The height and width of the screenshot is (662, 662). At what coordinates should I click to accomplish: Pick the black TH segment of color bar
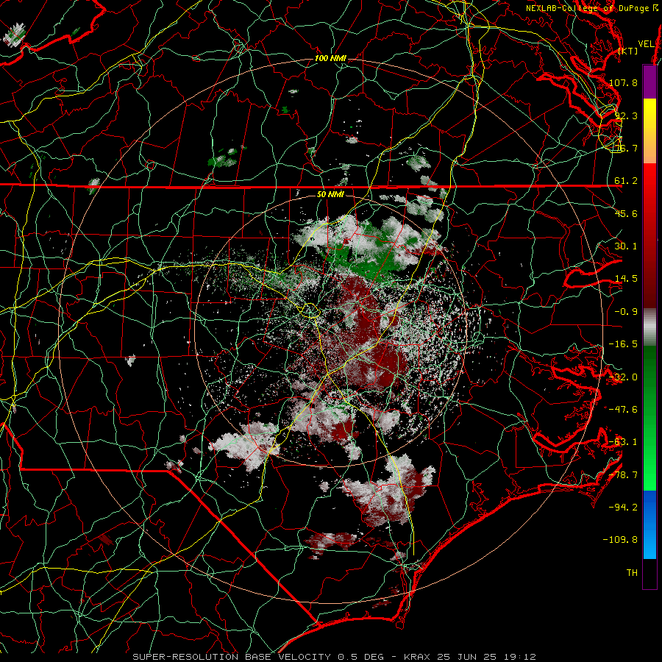649,574
